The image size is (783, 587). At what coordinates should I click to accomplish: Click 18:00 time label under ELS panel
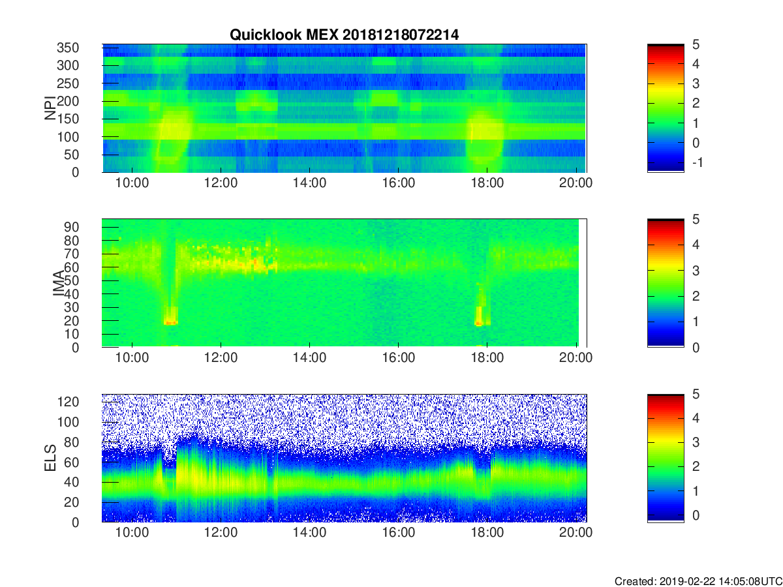[x=487, y=534]
